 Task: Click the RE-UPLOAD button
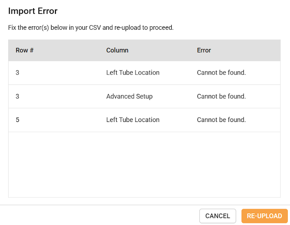tap(264, 216)
